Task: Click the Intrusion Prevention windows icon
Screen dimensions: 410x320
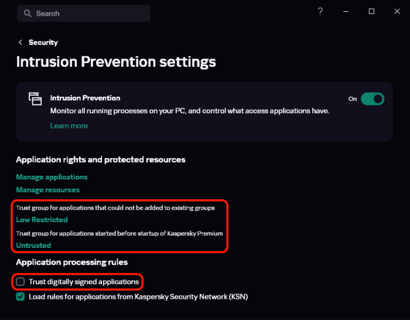Action: click(x=35, y=98)
